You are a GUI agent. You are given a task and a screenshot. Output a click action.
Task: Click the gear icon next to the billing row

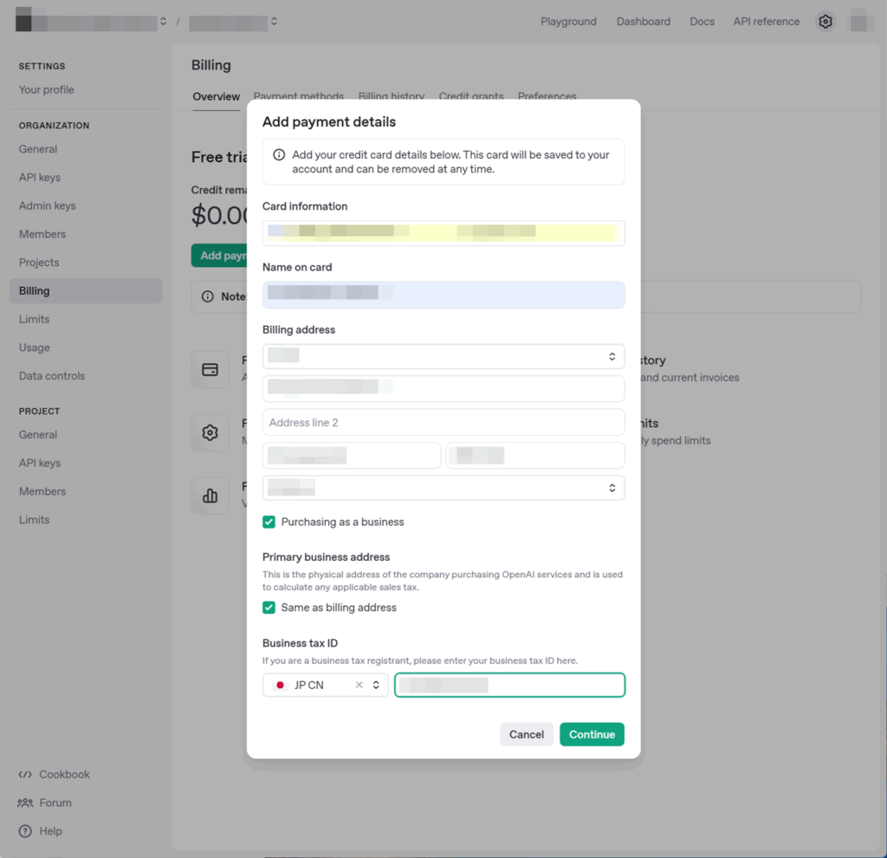209,432
